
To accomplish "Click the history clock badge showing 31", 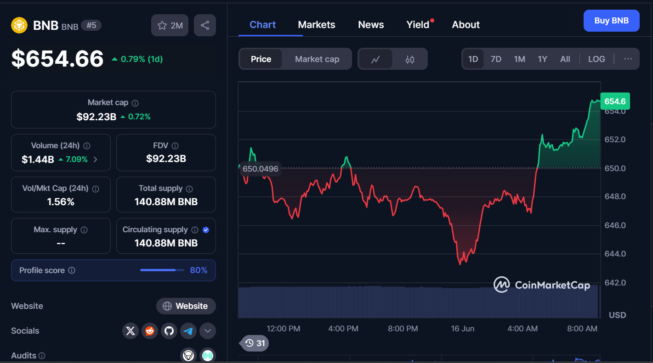I will pos(255,343).
